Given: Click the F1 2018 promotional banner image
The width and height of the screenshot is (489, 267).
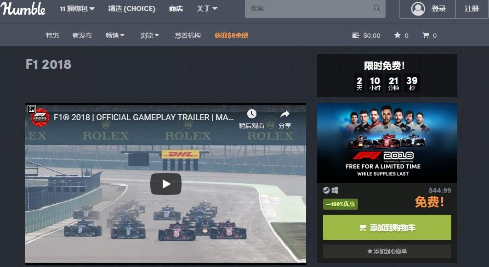Looking at the screenshot, I should coord(387,143).
